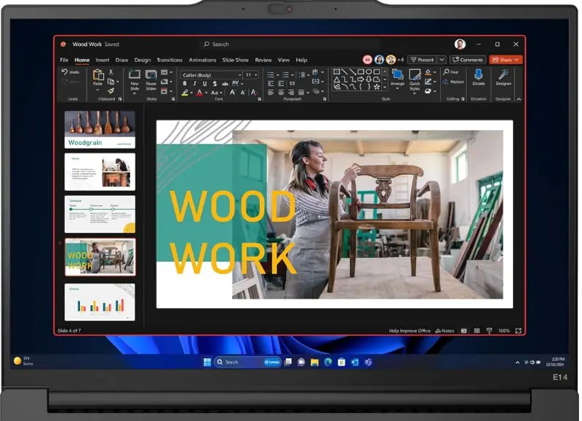Open the Font Color dropdown arrow

point(206,93)
